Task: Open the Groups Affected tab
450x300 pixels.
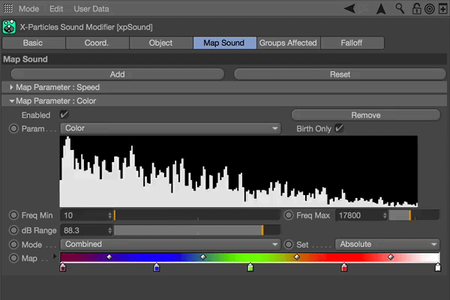Action: pyautogui.click(x=289, y=43)
